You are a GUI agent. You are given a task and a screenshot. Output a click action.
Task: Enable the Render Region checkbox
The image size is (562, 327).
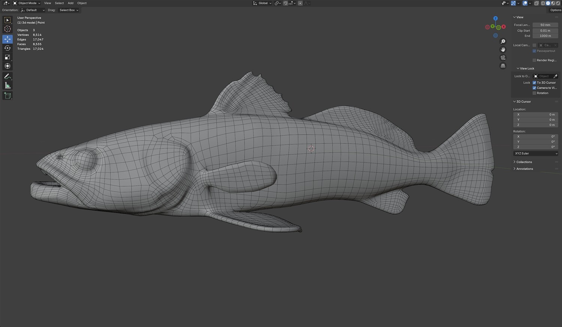pos(534,60)
